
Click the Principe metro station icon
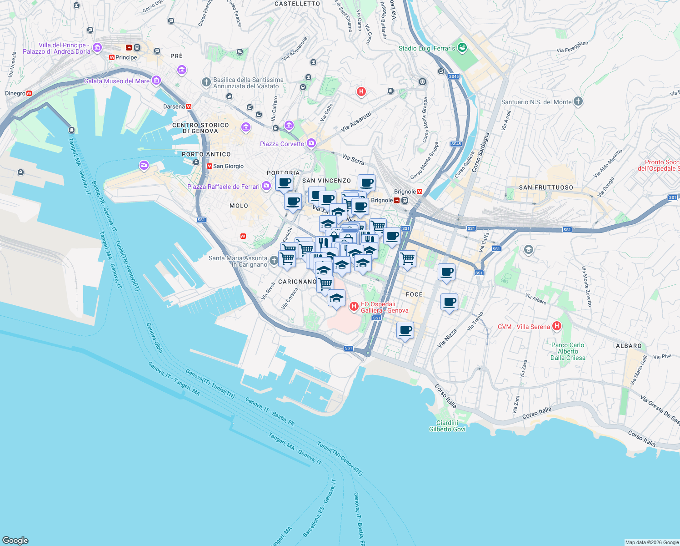111,57
